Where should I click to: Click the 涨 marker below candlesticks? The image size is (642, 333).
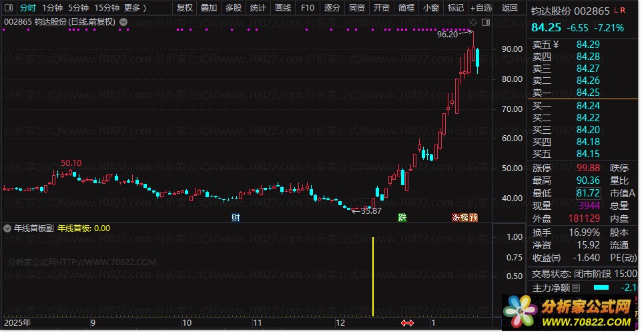[x=456, y=217]
